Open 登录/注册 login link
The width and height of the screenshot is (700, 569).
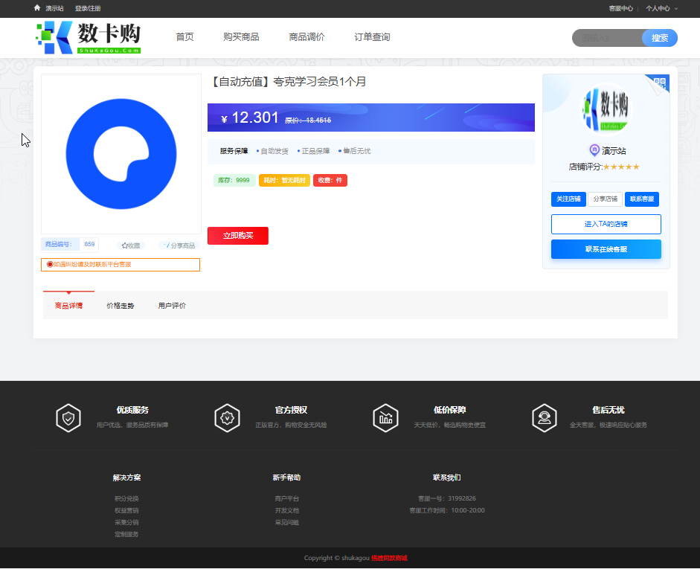pyautogui.click(x=88, y=8)
